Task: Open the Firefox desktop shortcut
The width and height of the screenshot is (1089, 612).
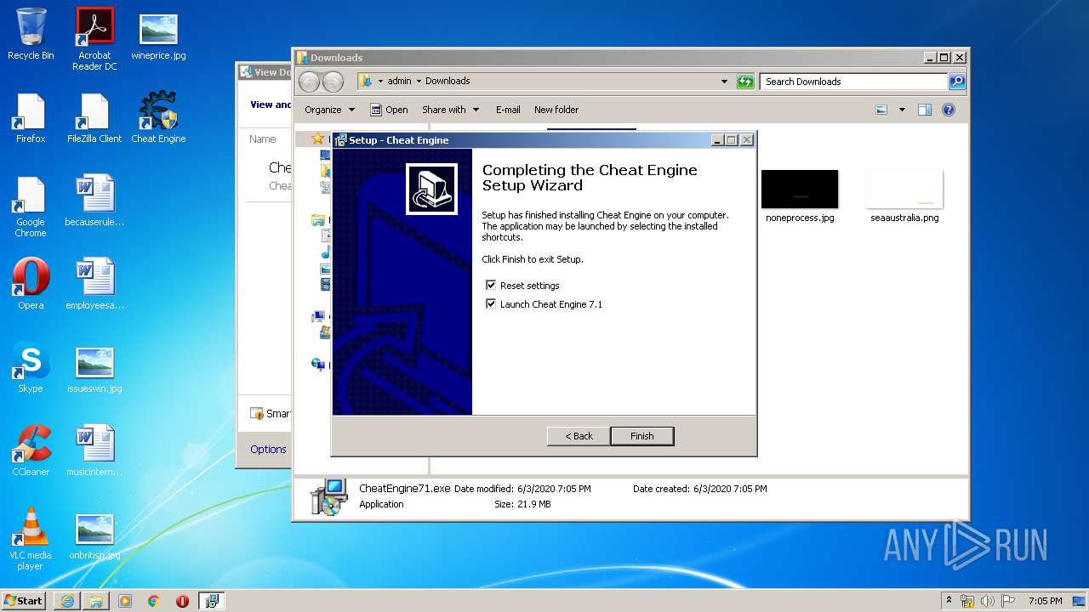Action: [x=31, y=118]
